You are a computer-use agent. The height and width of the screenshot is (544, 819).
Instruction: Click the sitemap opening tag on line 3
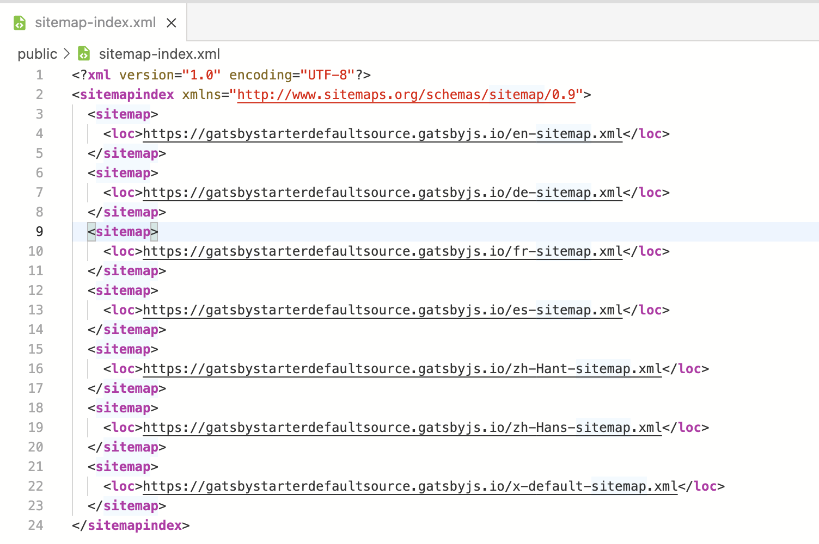pos(123,114)
